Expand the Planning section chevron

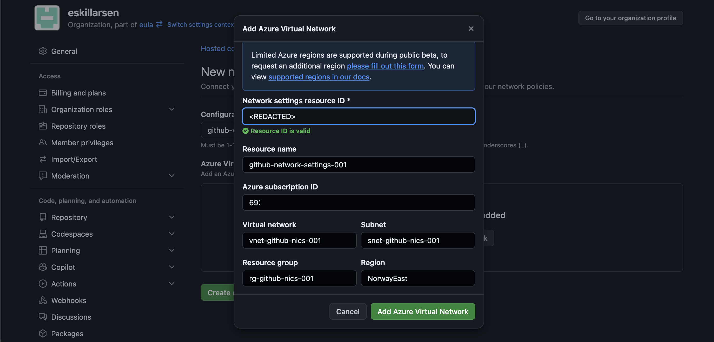point(172,250)
